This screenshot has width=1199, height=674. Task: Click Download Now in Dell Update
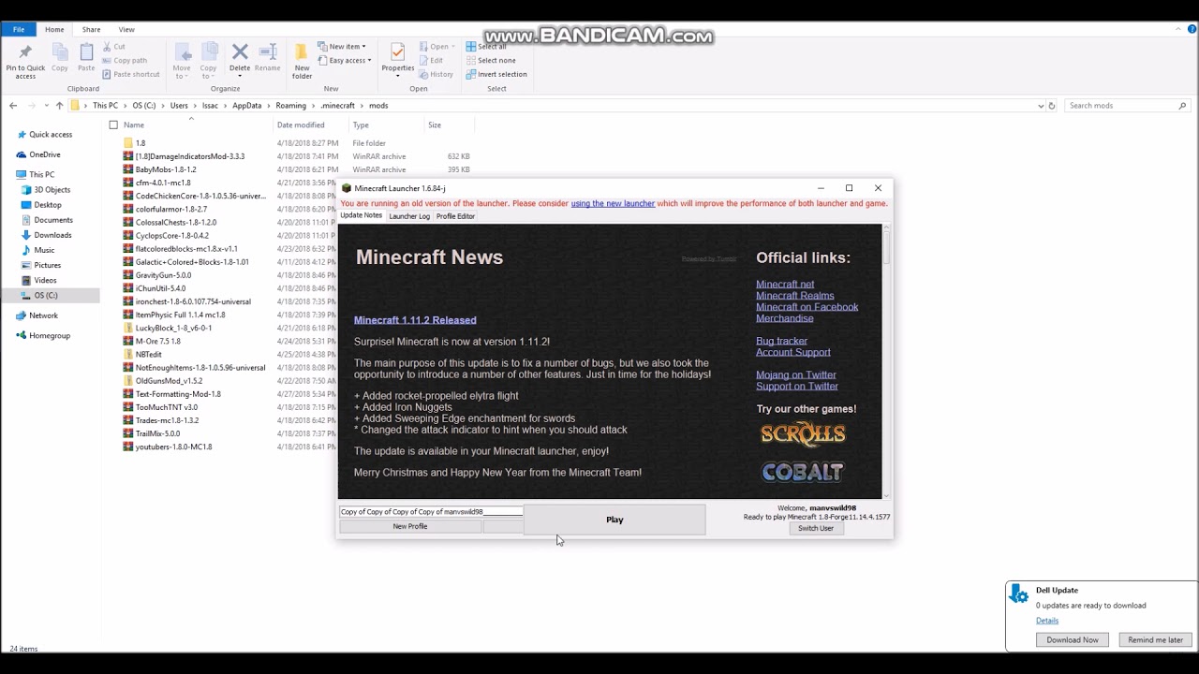[x=1073, y=639]
